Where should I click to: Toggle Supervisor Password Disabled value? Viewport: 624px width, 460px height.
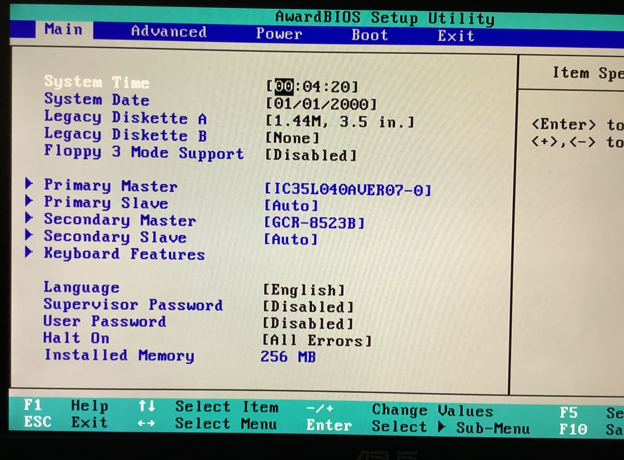tap(308, 307)
